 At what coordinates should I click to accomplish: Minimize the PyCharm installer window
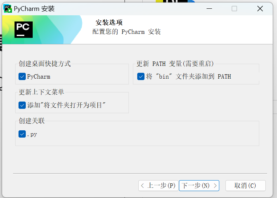[x=209, y=8]
